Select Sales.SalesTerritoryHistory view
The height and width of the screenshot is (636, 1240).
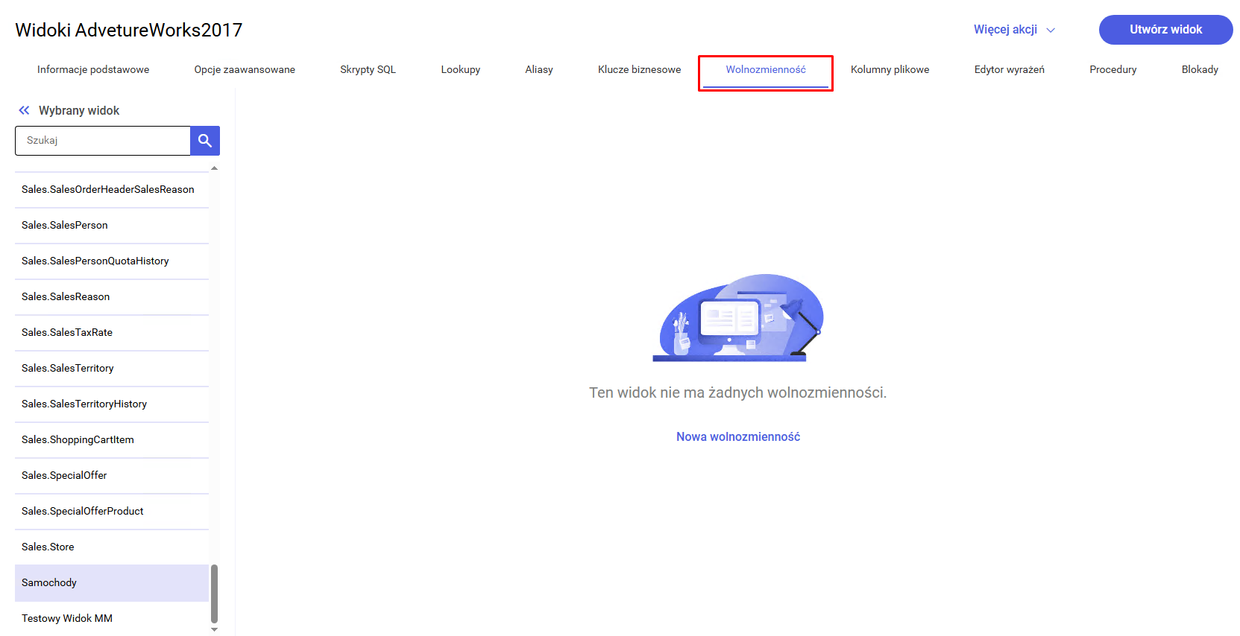112,404
